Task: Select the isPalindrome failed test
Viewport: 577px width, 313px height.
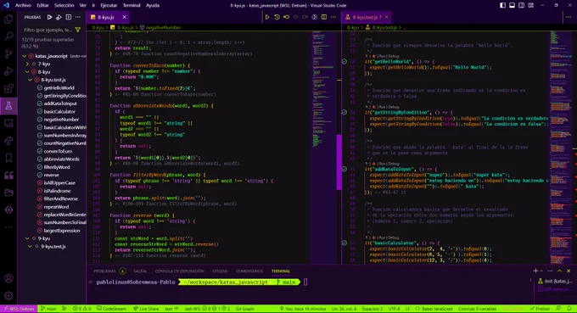Action: click(x=57, y=191)
